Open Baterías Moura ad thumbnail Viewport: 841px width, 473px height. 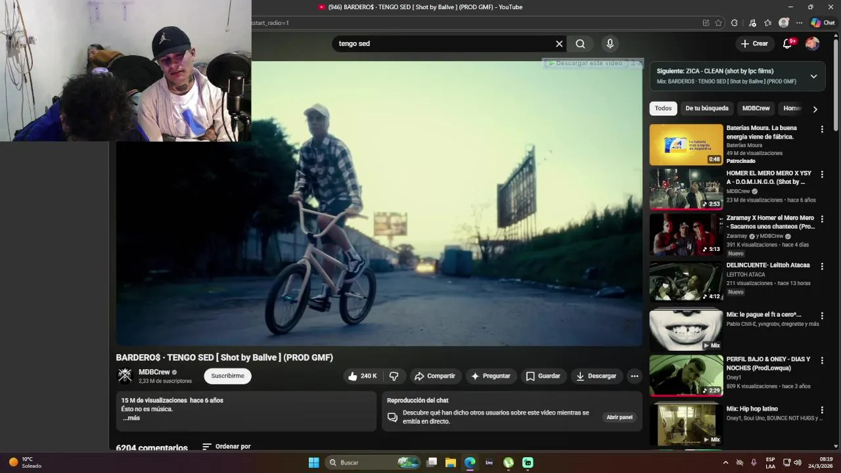(x=686, y=145)
